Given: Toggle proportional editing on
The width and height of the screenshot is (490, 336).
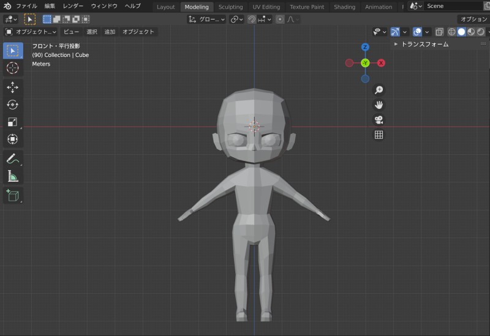Looking at the screenshot, I should [x=280, y=20].
